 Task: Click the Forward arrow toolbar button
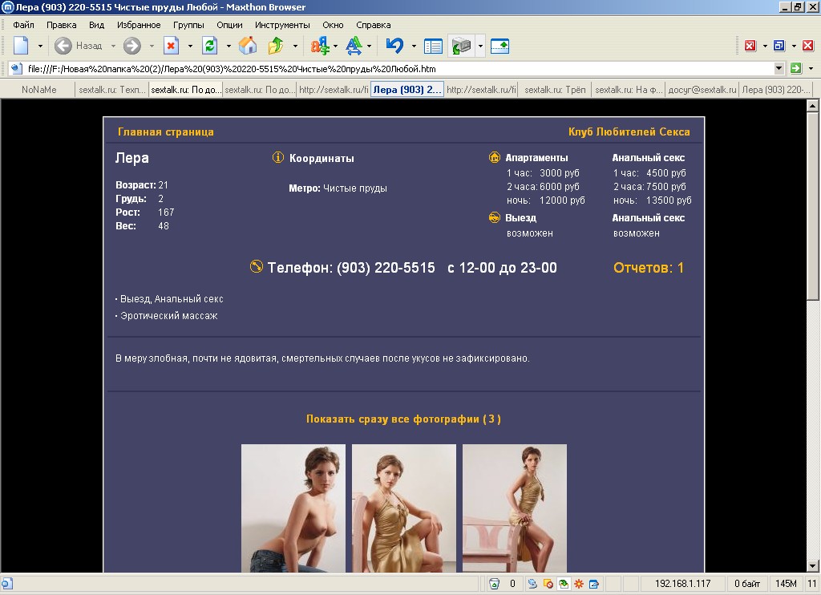click(x=131, y=46)
